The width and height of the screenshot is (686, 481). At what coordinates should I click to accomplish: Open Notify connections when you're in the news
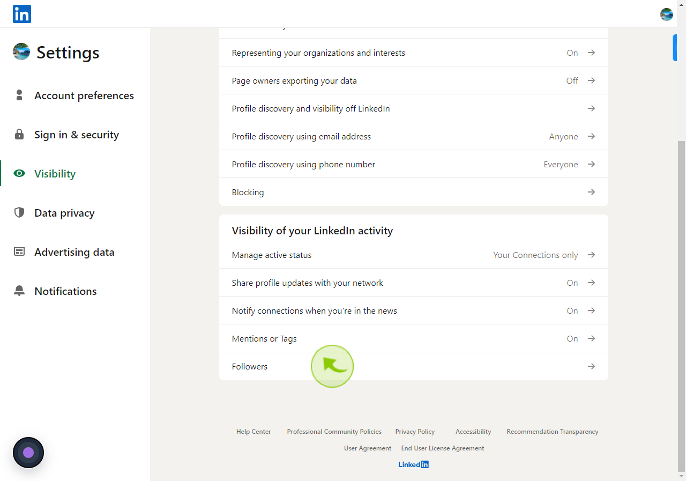pyautogui.click(x=414, y=310)
